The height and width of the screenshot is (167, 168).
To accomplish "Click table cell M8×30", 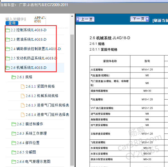I will [x=147, y=91].
